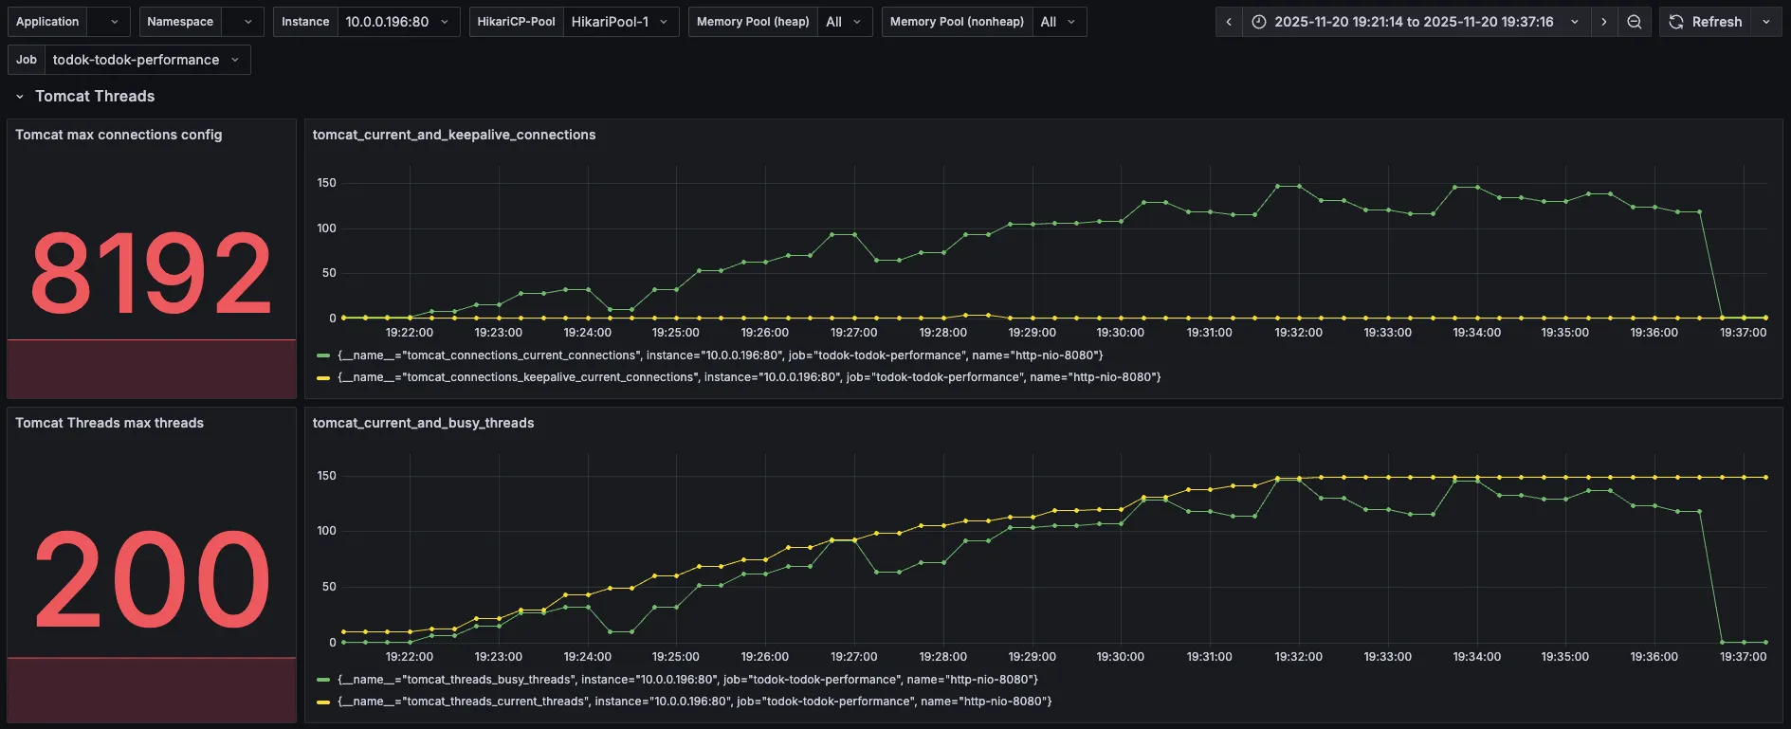The height and width of the screenshot is (729, 1791).
Task: Open the Application variable dropdown
Action: [x=109, y=22]
